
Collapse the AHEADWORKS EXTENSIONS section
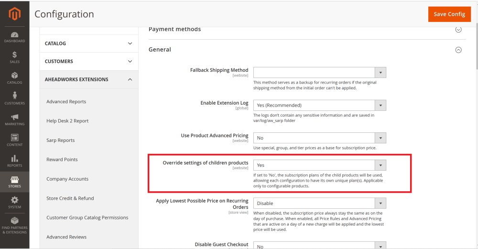tap(89, 79)
